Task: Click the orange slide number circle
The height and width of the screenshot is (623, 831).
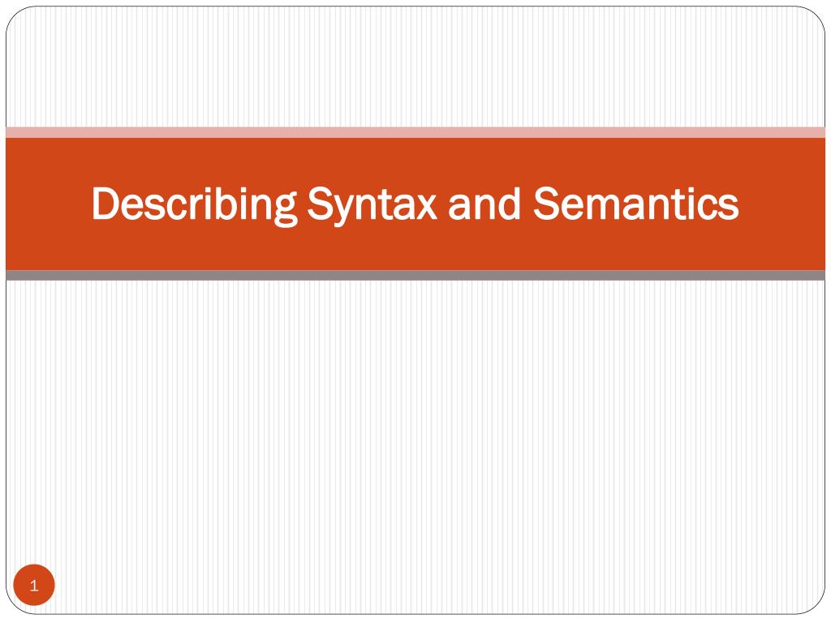Action: pos(34,585)
